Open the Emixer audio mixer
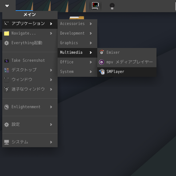 [127, 52]
